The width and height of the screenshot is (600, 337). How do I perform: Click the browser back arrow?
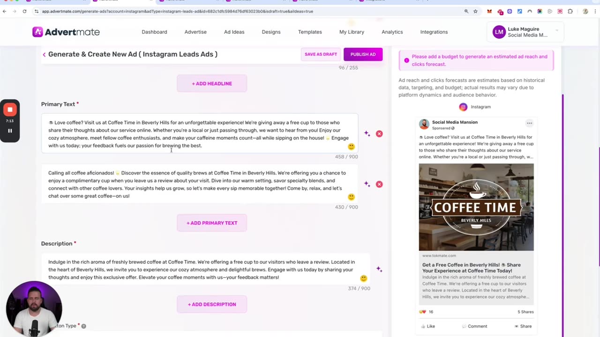point(5,11)
